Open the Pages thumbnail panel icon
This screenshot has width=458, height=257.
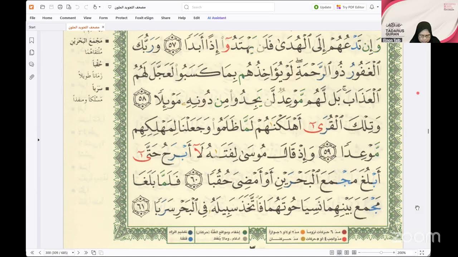click(31, 52)
